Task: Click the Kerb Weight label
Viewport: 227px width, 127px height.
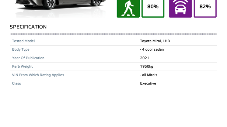Action: tap(22, 66)
